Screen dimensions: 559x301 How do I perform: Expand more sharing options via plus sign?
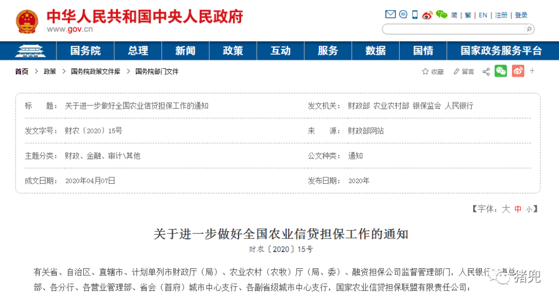(x=532, y=71)
